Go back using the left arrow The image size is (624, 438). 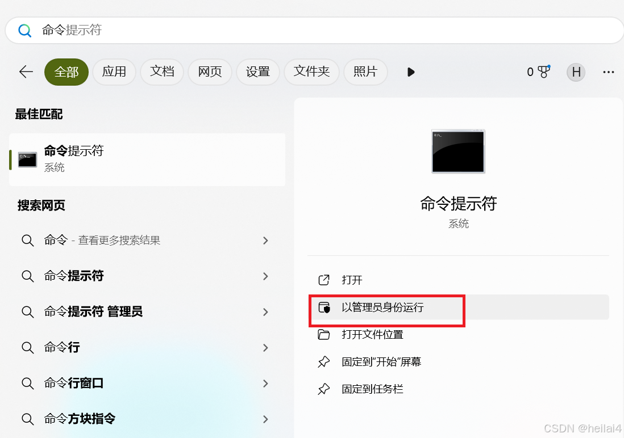tap(26, 71)
